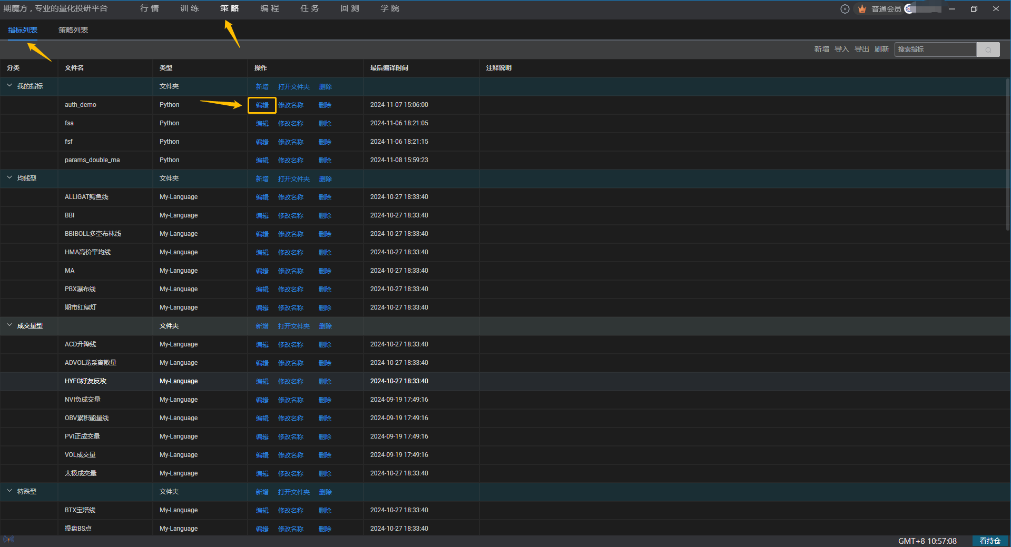1011x547 pixels.
Task: Click 编辑 for params_double_ma
Action: pos(262,161)
